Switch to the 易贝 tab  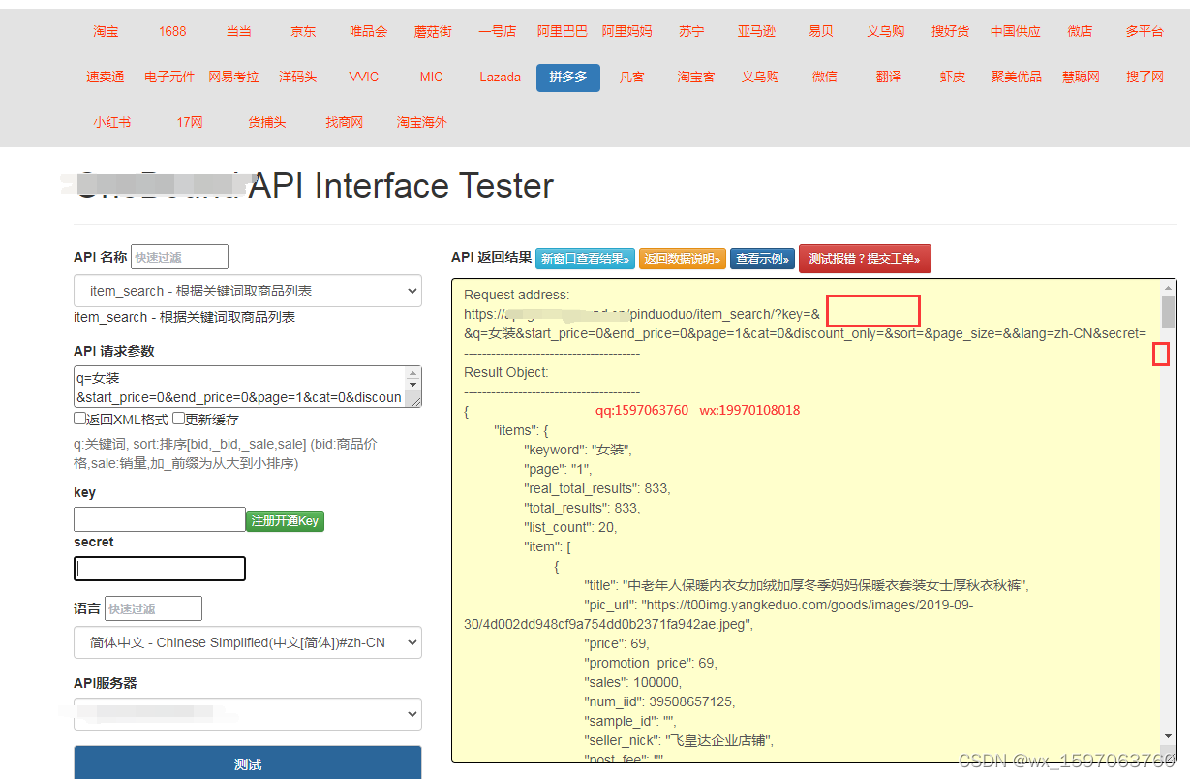821,31
